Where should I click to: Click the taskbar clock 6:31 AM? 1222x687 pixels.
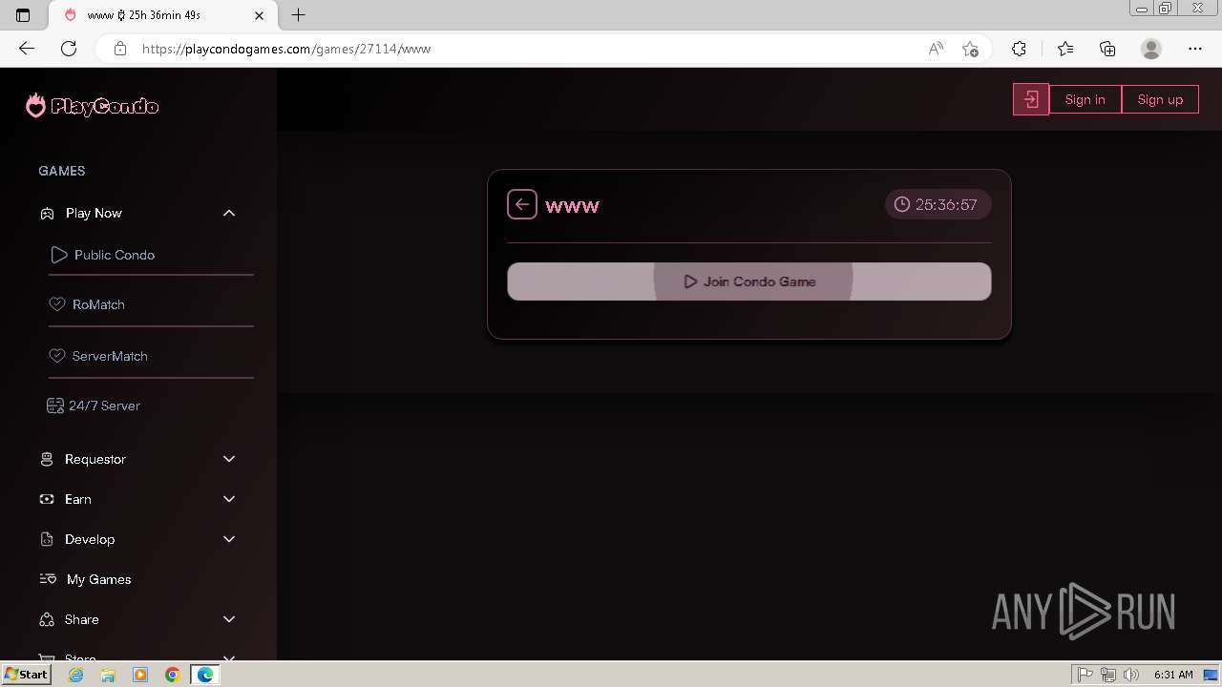[x=1173, y=675]
